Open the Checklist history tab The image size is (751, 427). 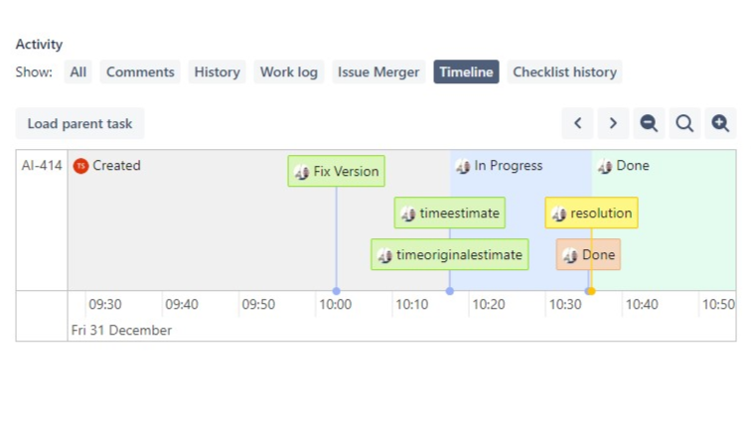pyautogui.click(x=564, y=71)
